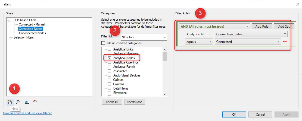Click the Add Rule button
This screenshot has width=302, height=121.
click(x=262, y=26)
